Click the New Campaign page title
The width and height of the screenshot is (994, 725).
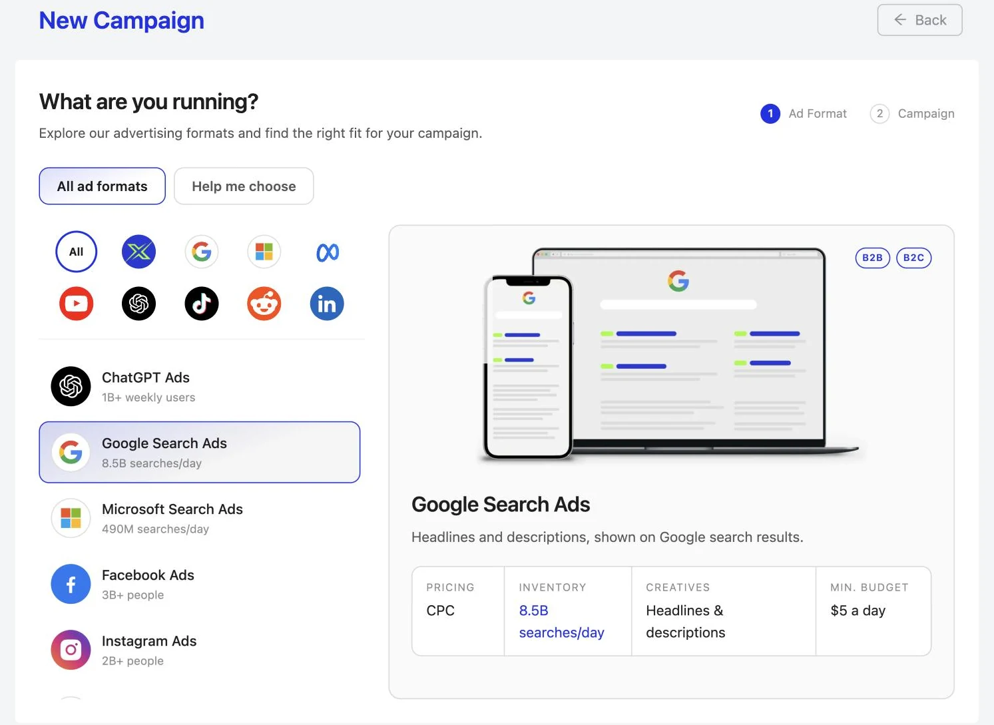pyautogui.click(x=121, y=21)
